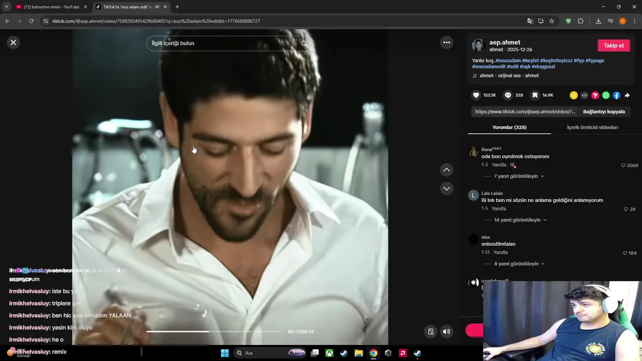Go to next video with down arrow
This screenshot has width=642, height=361.
coord(446,189)
